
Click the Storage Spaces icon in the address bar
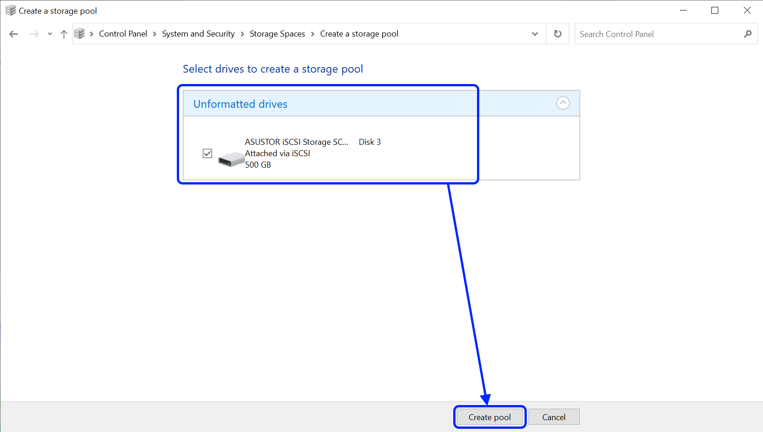coord(79,33)
